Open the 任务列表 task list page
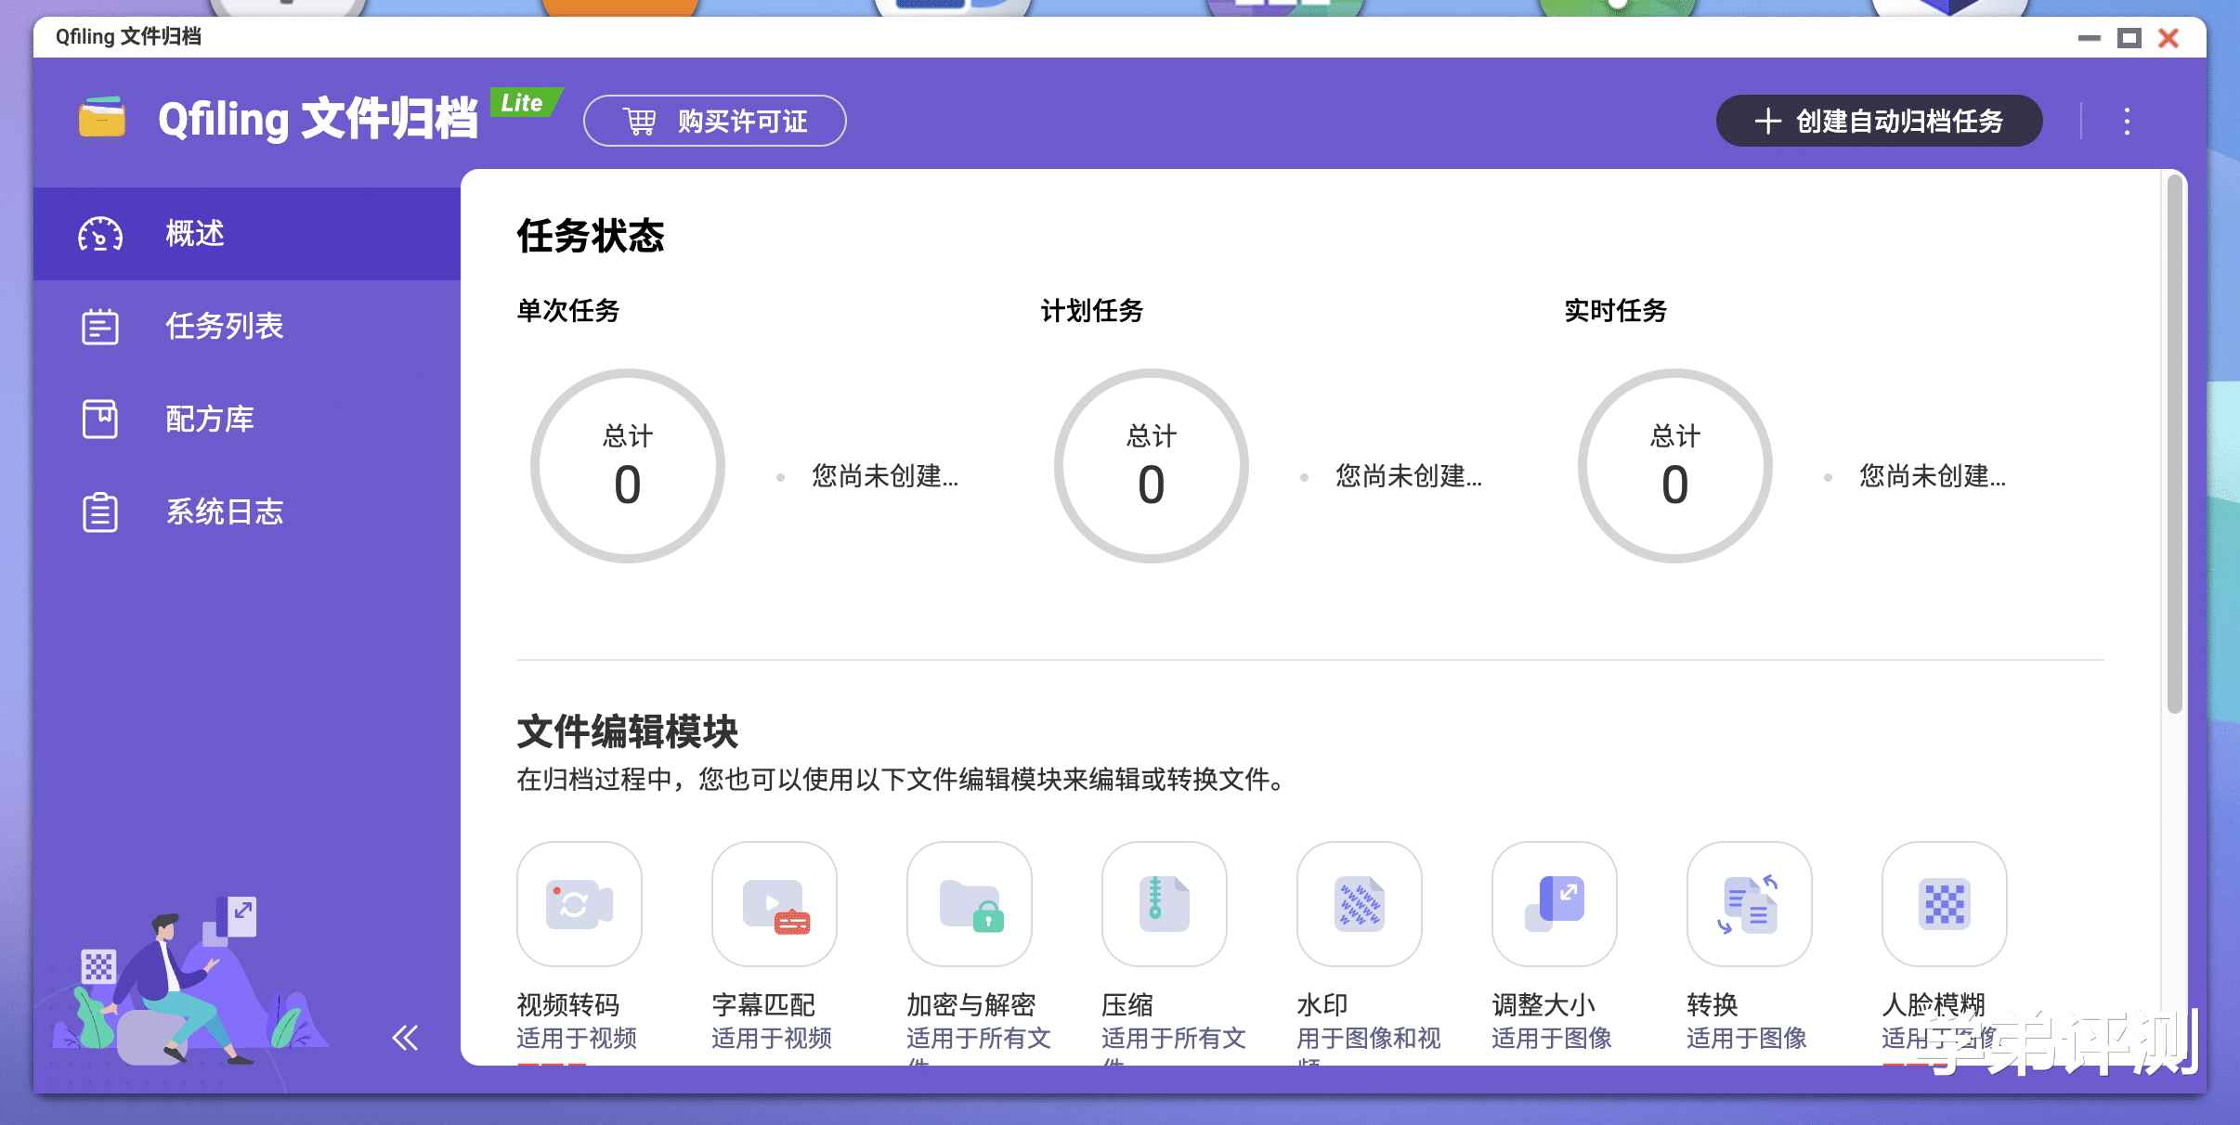This screenshot has width=2240, height=1125. [x=223, y=327]
